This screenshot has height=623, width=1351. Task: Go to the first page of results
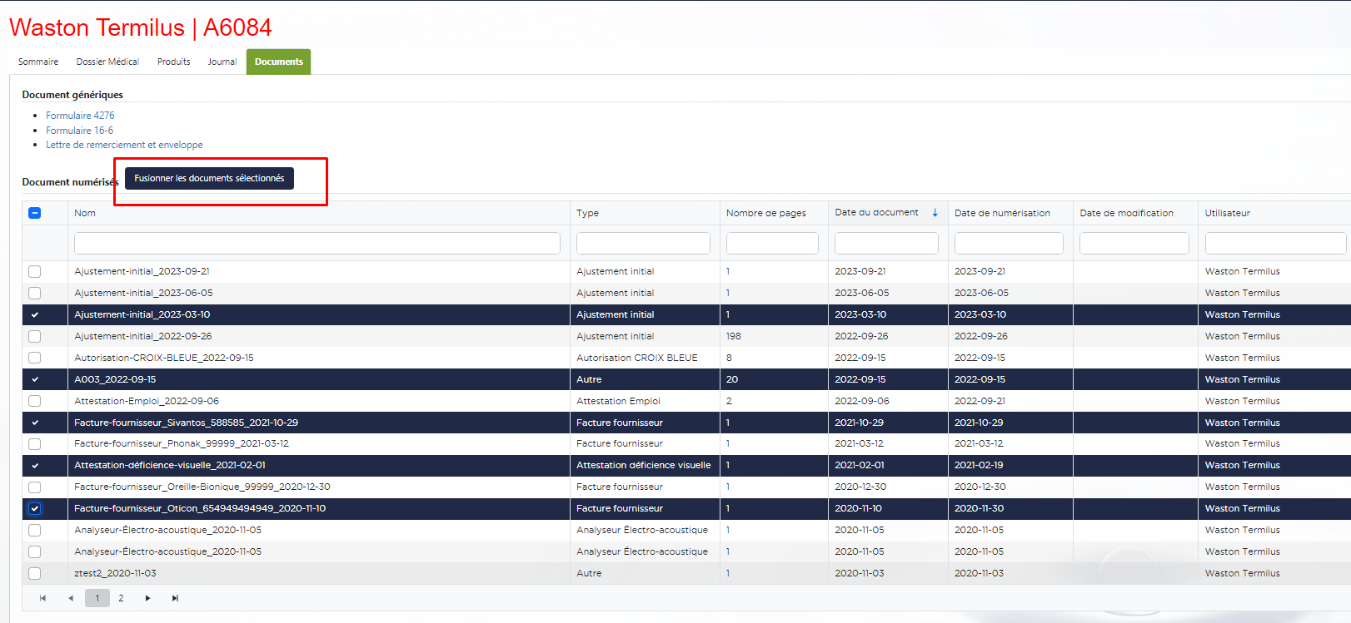[x=42, y=598]
